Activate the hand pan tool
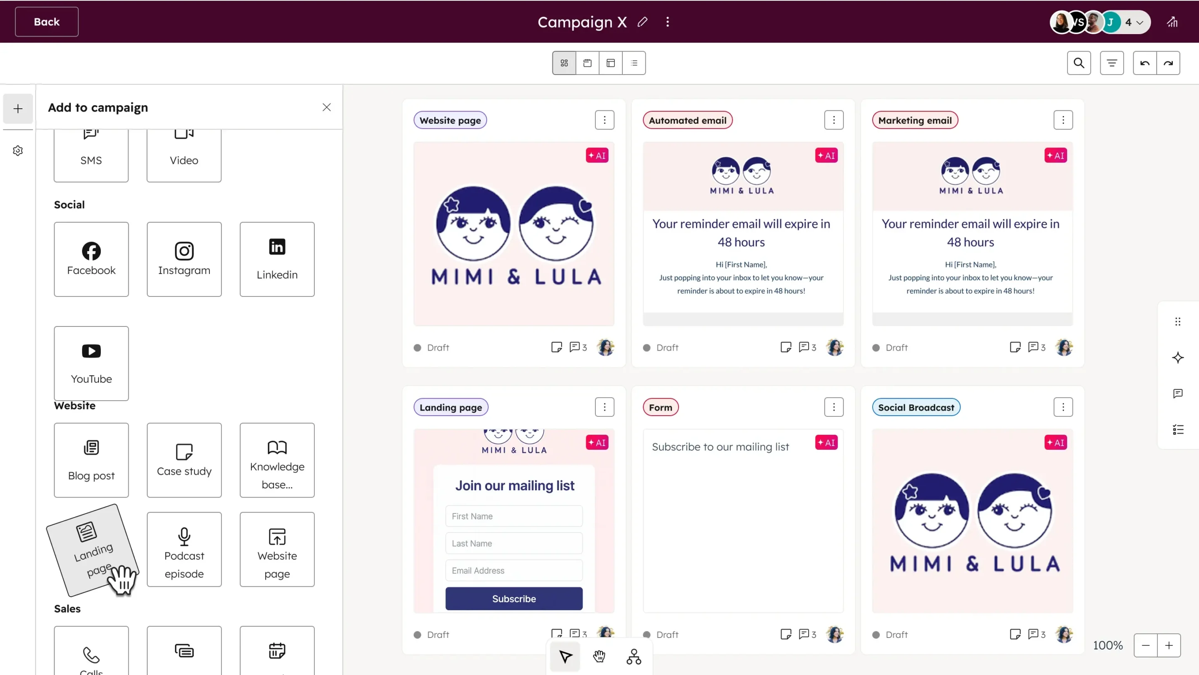The image size is (1199, 675). [599, 657]
